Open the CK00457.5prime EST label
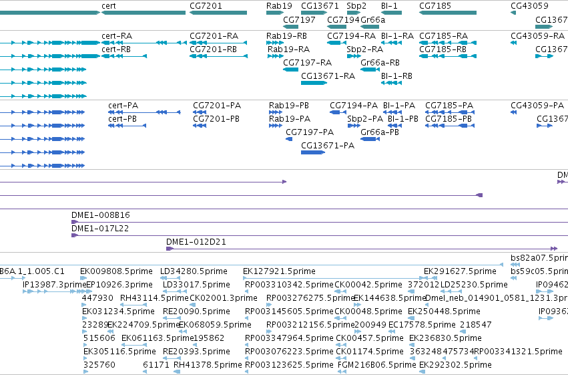 (x=370, y=338)
